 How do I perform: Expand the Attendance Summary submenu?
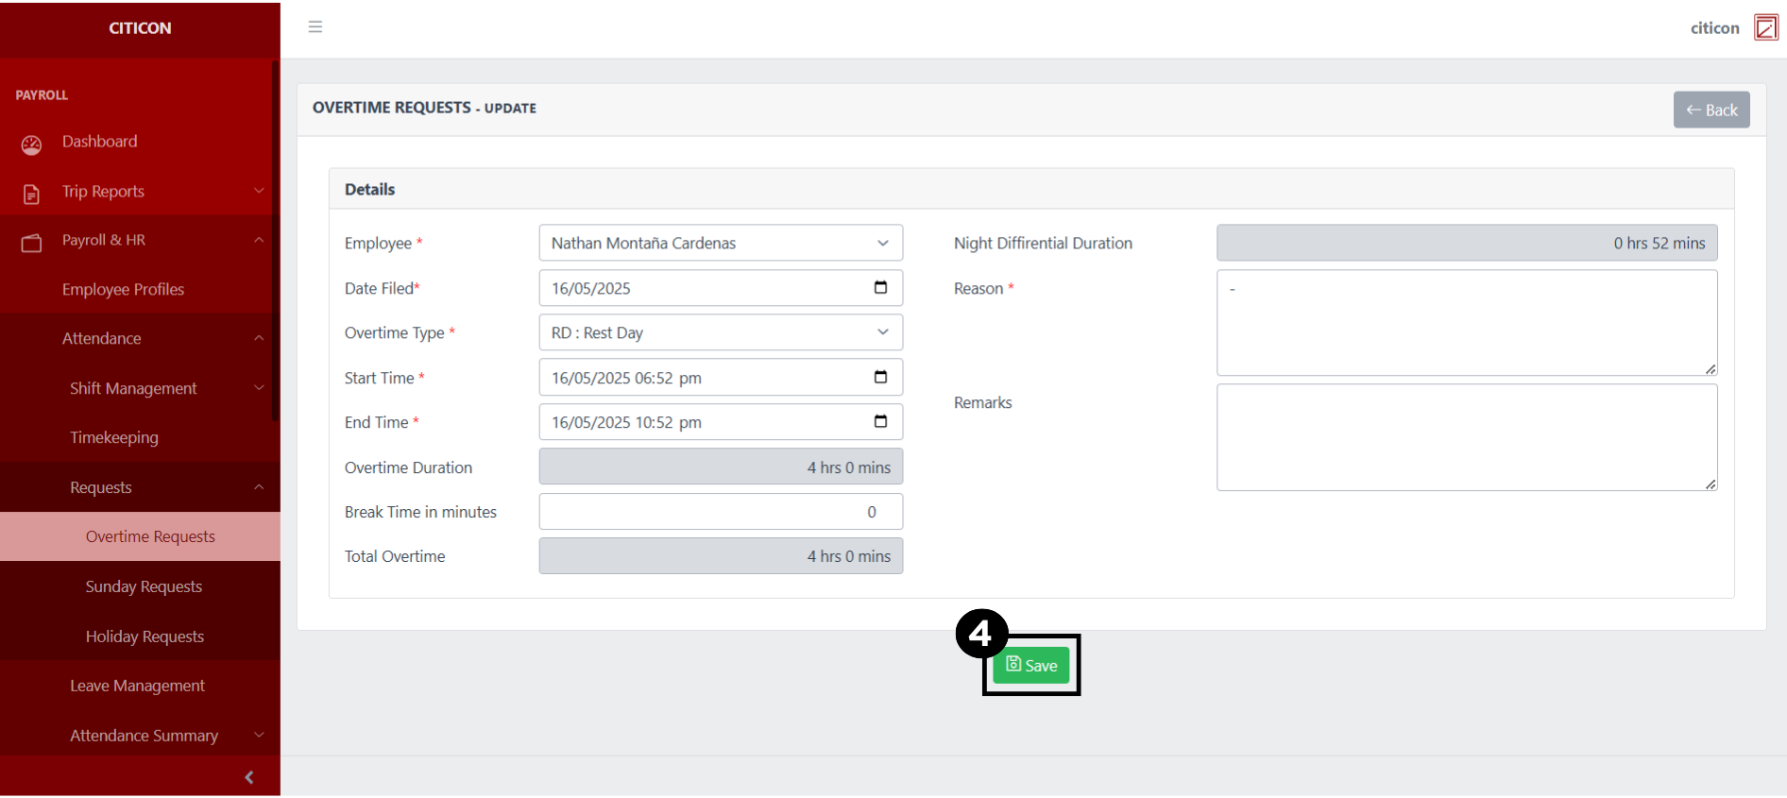click(x=258, y=736)
